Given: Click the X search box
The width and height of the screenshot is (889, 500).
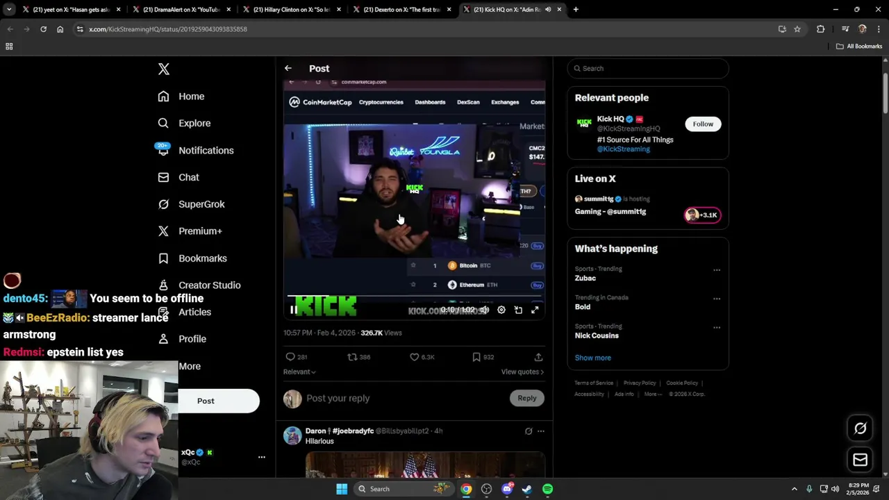Looking at the screenshot, I should pyautogui.click(x=647, y=68).
